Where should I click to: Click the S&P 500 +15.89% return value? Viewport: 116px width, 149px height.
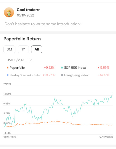(x=103, y=68)
